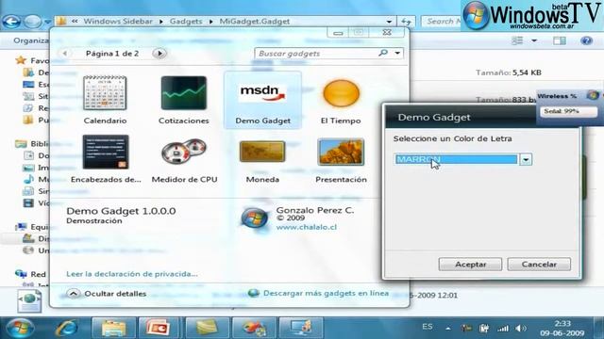Open the PowerPoint taskbar button
This screenshot has height=339, width=604.
(x=159, y=328)
